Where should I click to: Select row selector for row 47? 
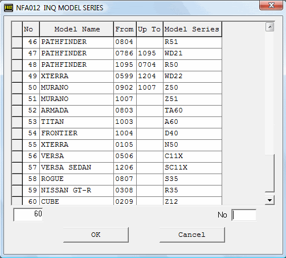click(17, 54)
